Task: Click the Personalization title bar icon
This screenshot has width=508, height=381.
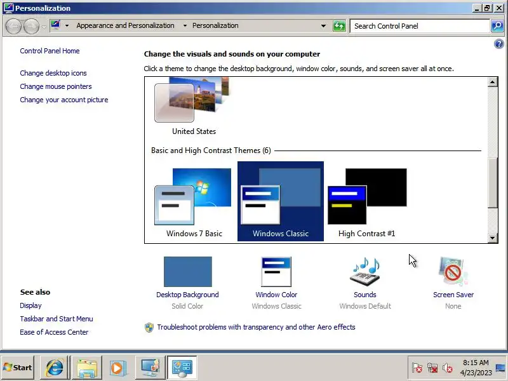Action: 8,8
